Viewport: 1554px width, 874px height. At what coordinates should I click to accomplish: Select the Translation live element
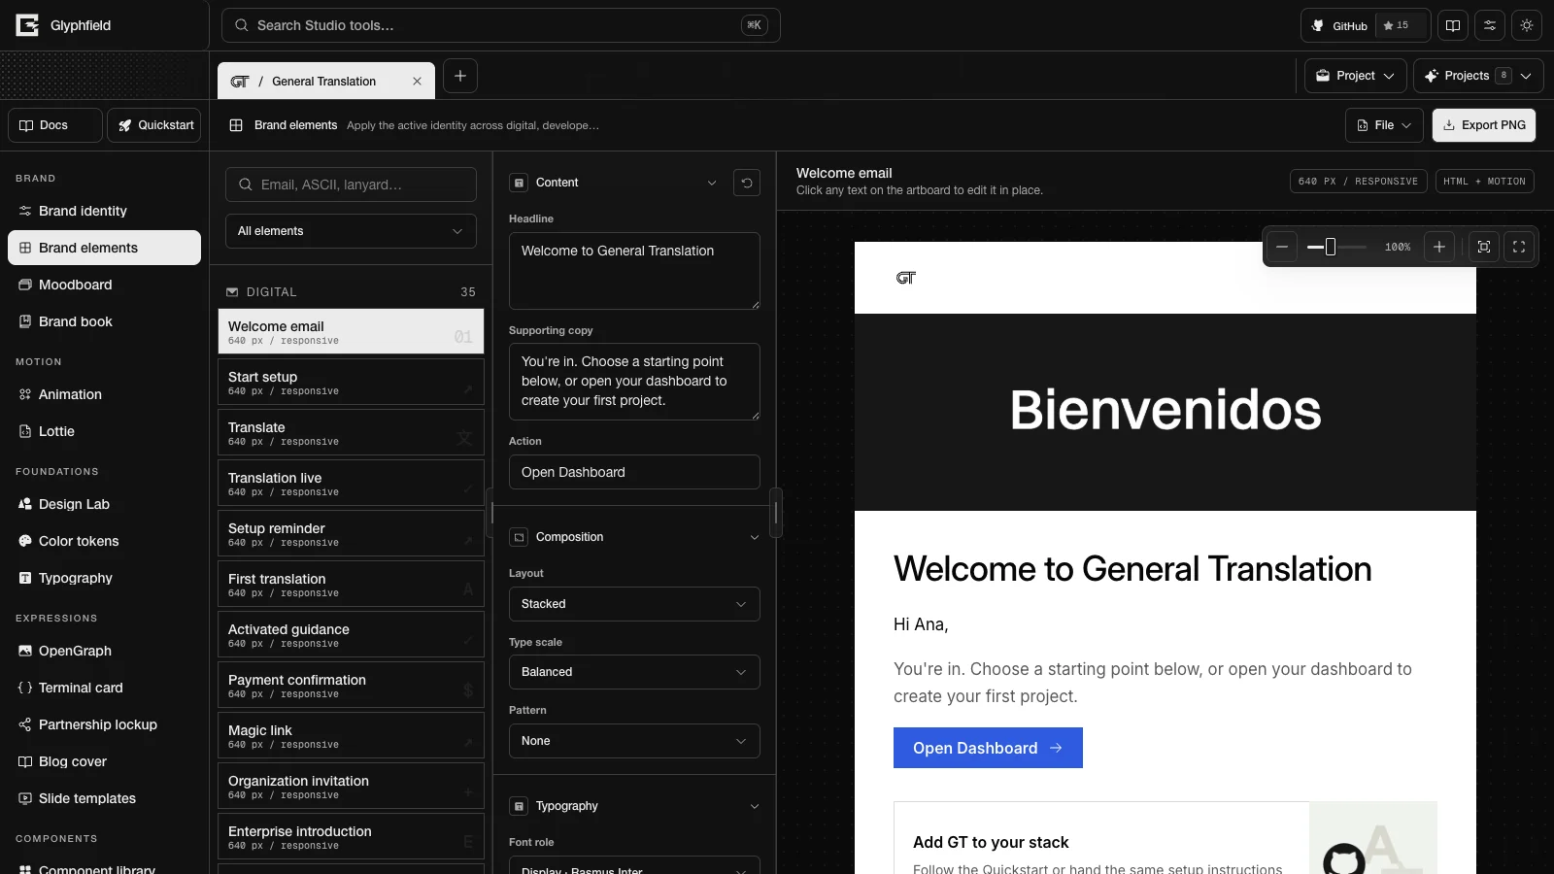[x=351, y=483]
